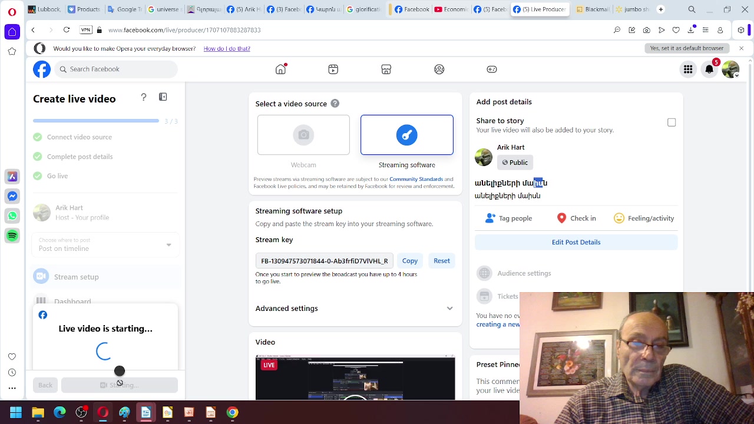Open Facebook notifications bell

click(x=709, y=69)
